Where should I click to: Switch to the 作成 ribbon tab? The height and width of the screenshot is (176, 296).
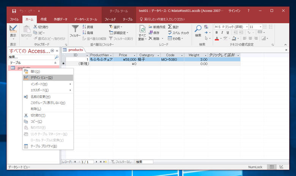pyautogui.click(x=43, y=19)
